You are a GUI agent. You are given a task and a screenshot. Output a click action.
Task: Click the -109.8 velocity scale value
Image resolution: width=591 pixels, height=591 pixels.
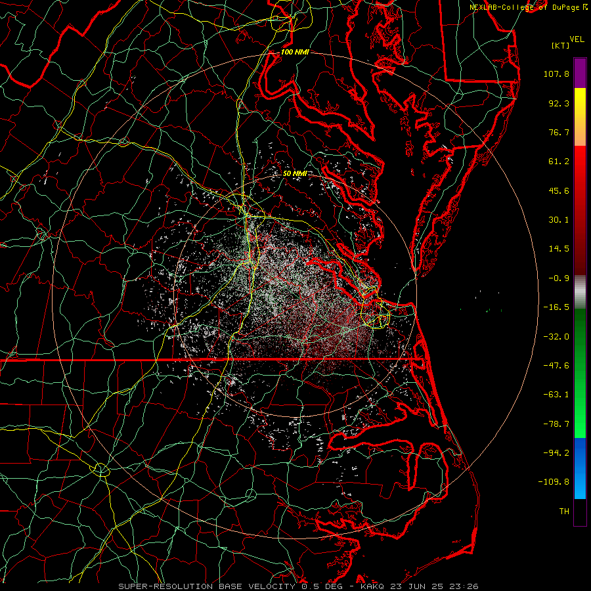click(x=554, y=482)
